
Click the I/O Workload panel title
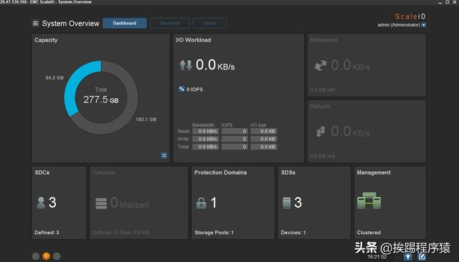(194, 40)
